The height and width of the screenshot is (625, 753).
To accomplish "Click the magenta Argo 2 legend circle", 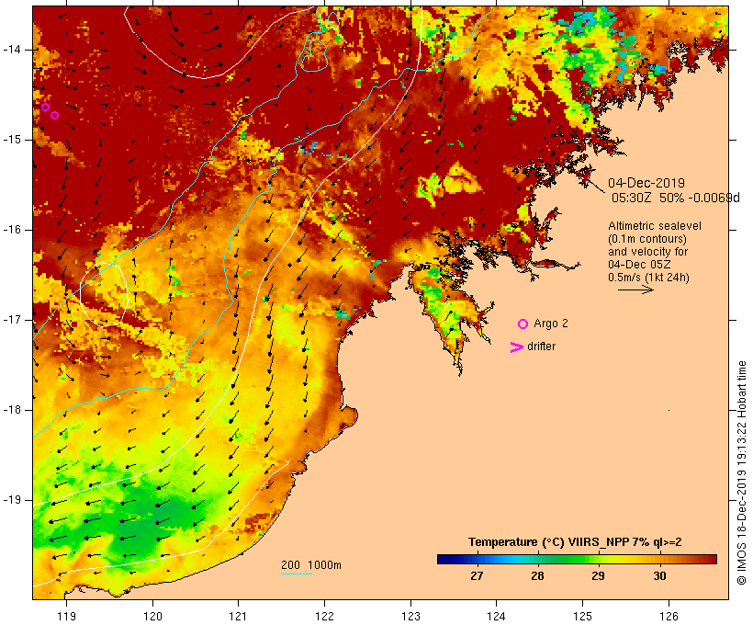I will coord(523,324).
